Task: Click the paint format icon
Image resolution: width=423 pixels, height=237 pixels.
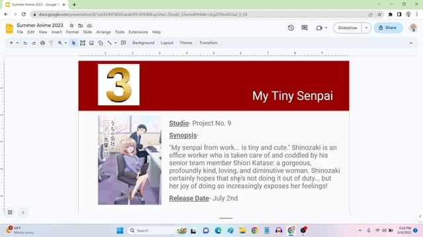Action: (x=52, y=43)
